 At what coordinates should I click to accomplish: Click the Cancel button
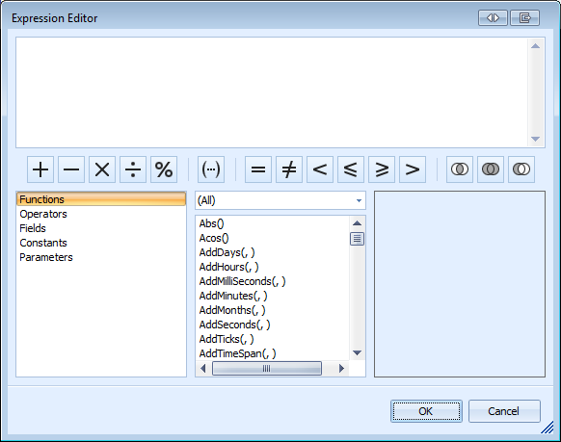click(504, 411)
